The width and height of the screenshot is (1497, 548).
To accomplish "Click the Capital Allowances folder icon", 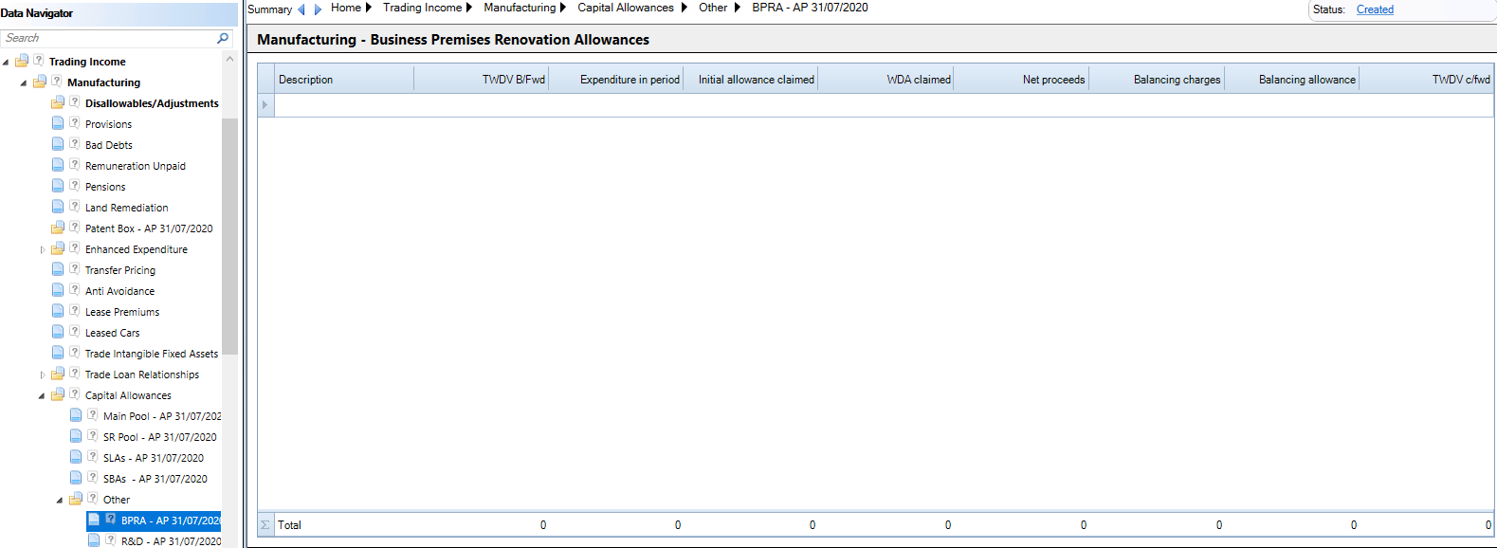I will coord(58,394).
